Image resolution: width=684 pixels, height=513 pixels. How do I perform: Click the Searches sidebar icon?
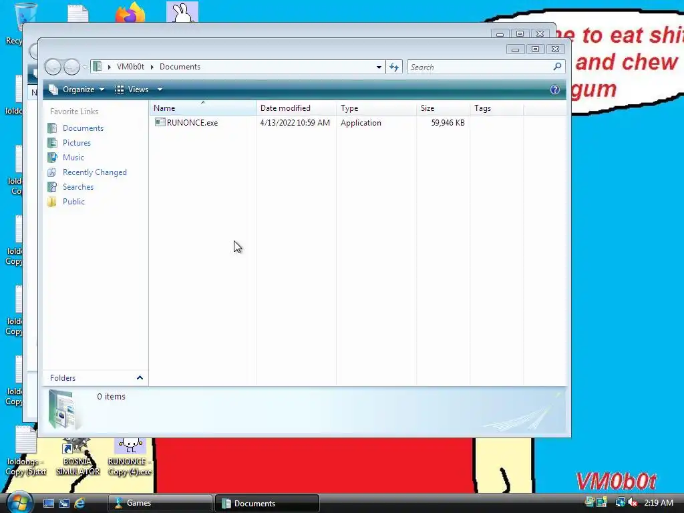pyautogui.click(x=52, y=187)
